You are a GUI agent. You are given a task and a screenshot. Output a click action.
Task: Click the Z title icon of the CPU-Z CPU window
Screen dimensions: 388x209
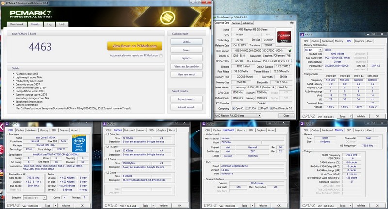(7, 124)
